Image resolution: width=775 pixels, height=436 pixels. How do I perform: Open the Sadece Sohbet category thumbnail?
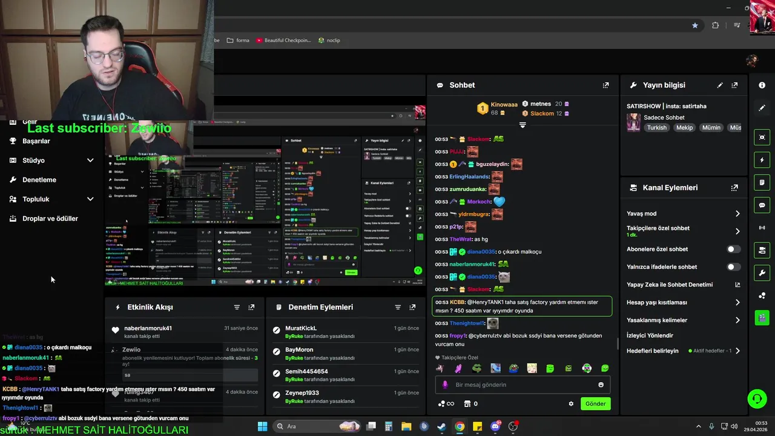[x=633, y=122]
